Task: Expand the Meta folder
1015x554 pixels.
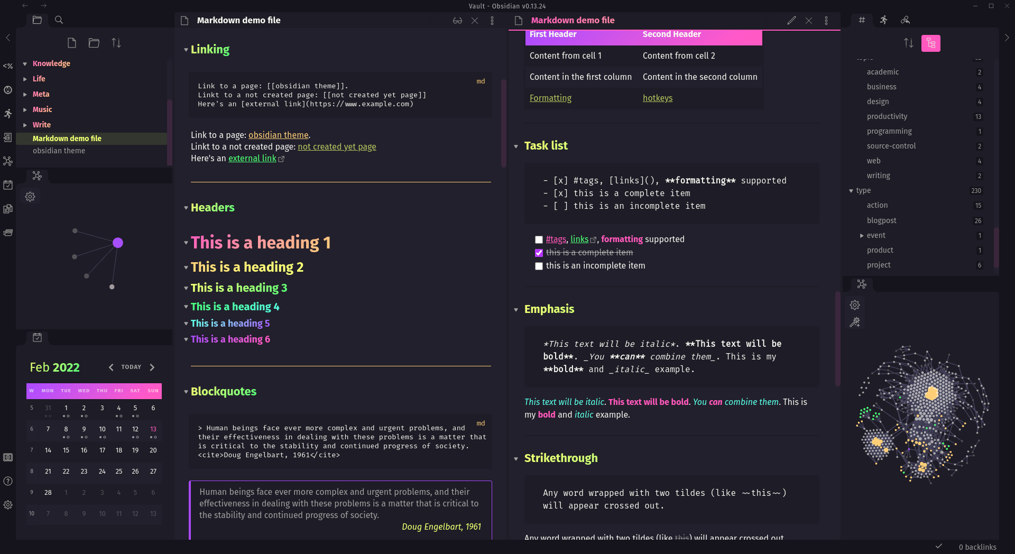Action: pyautogui.click(x=25, y=95)
